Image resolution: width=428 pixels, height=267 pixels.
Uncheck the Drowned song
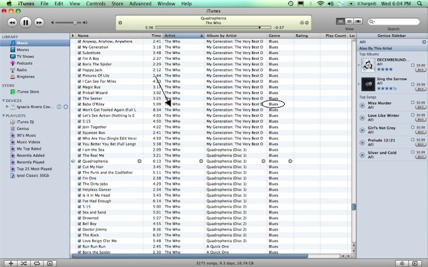pos(79,218)
